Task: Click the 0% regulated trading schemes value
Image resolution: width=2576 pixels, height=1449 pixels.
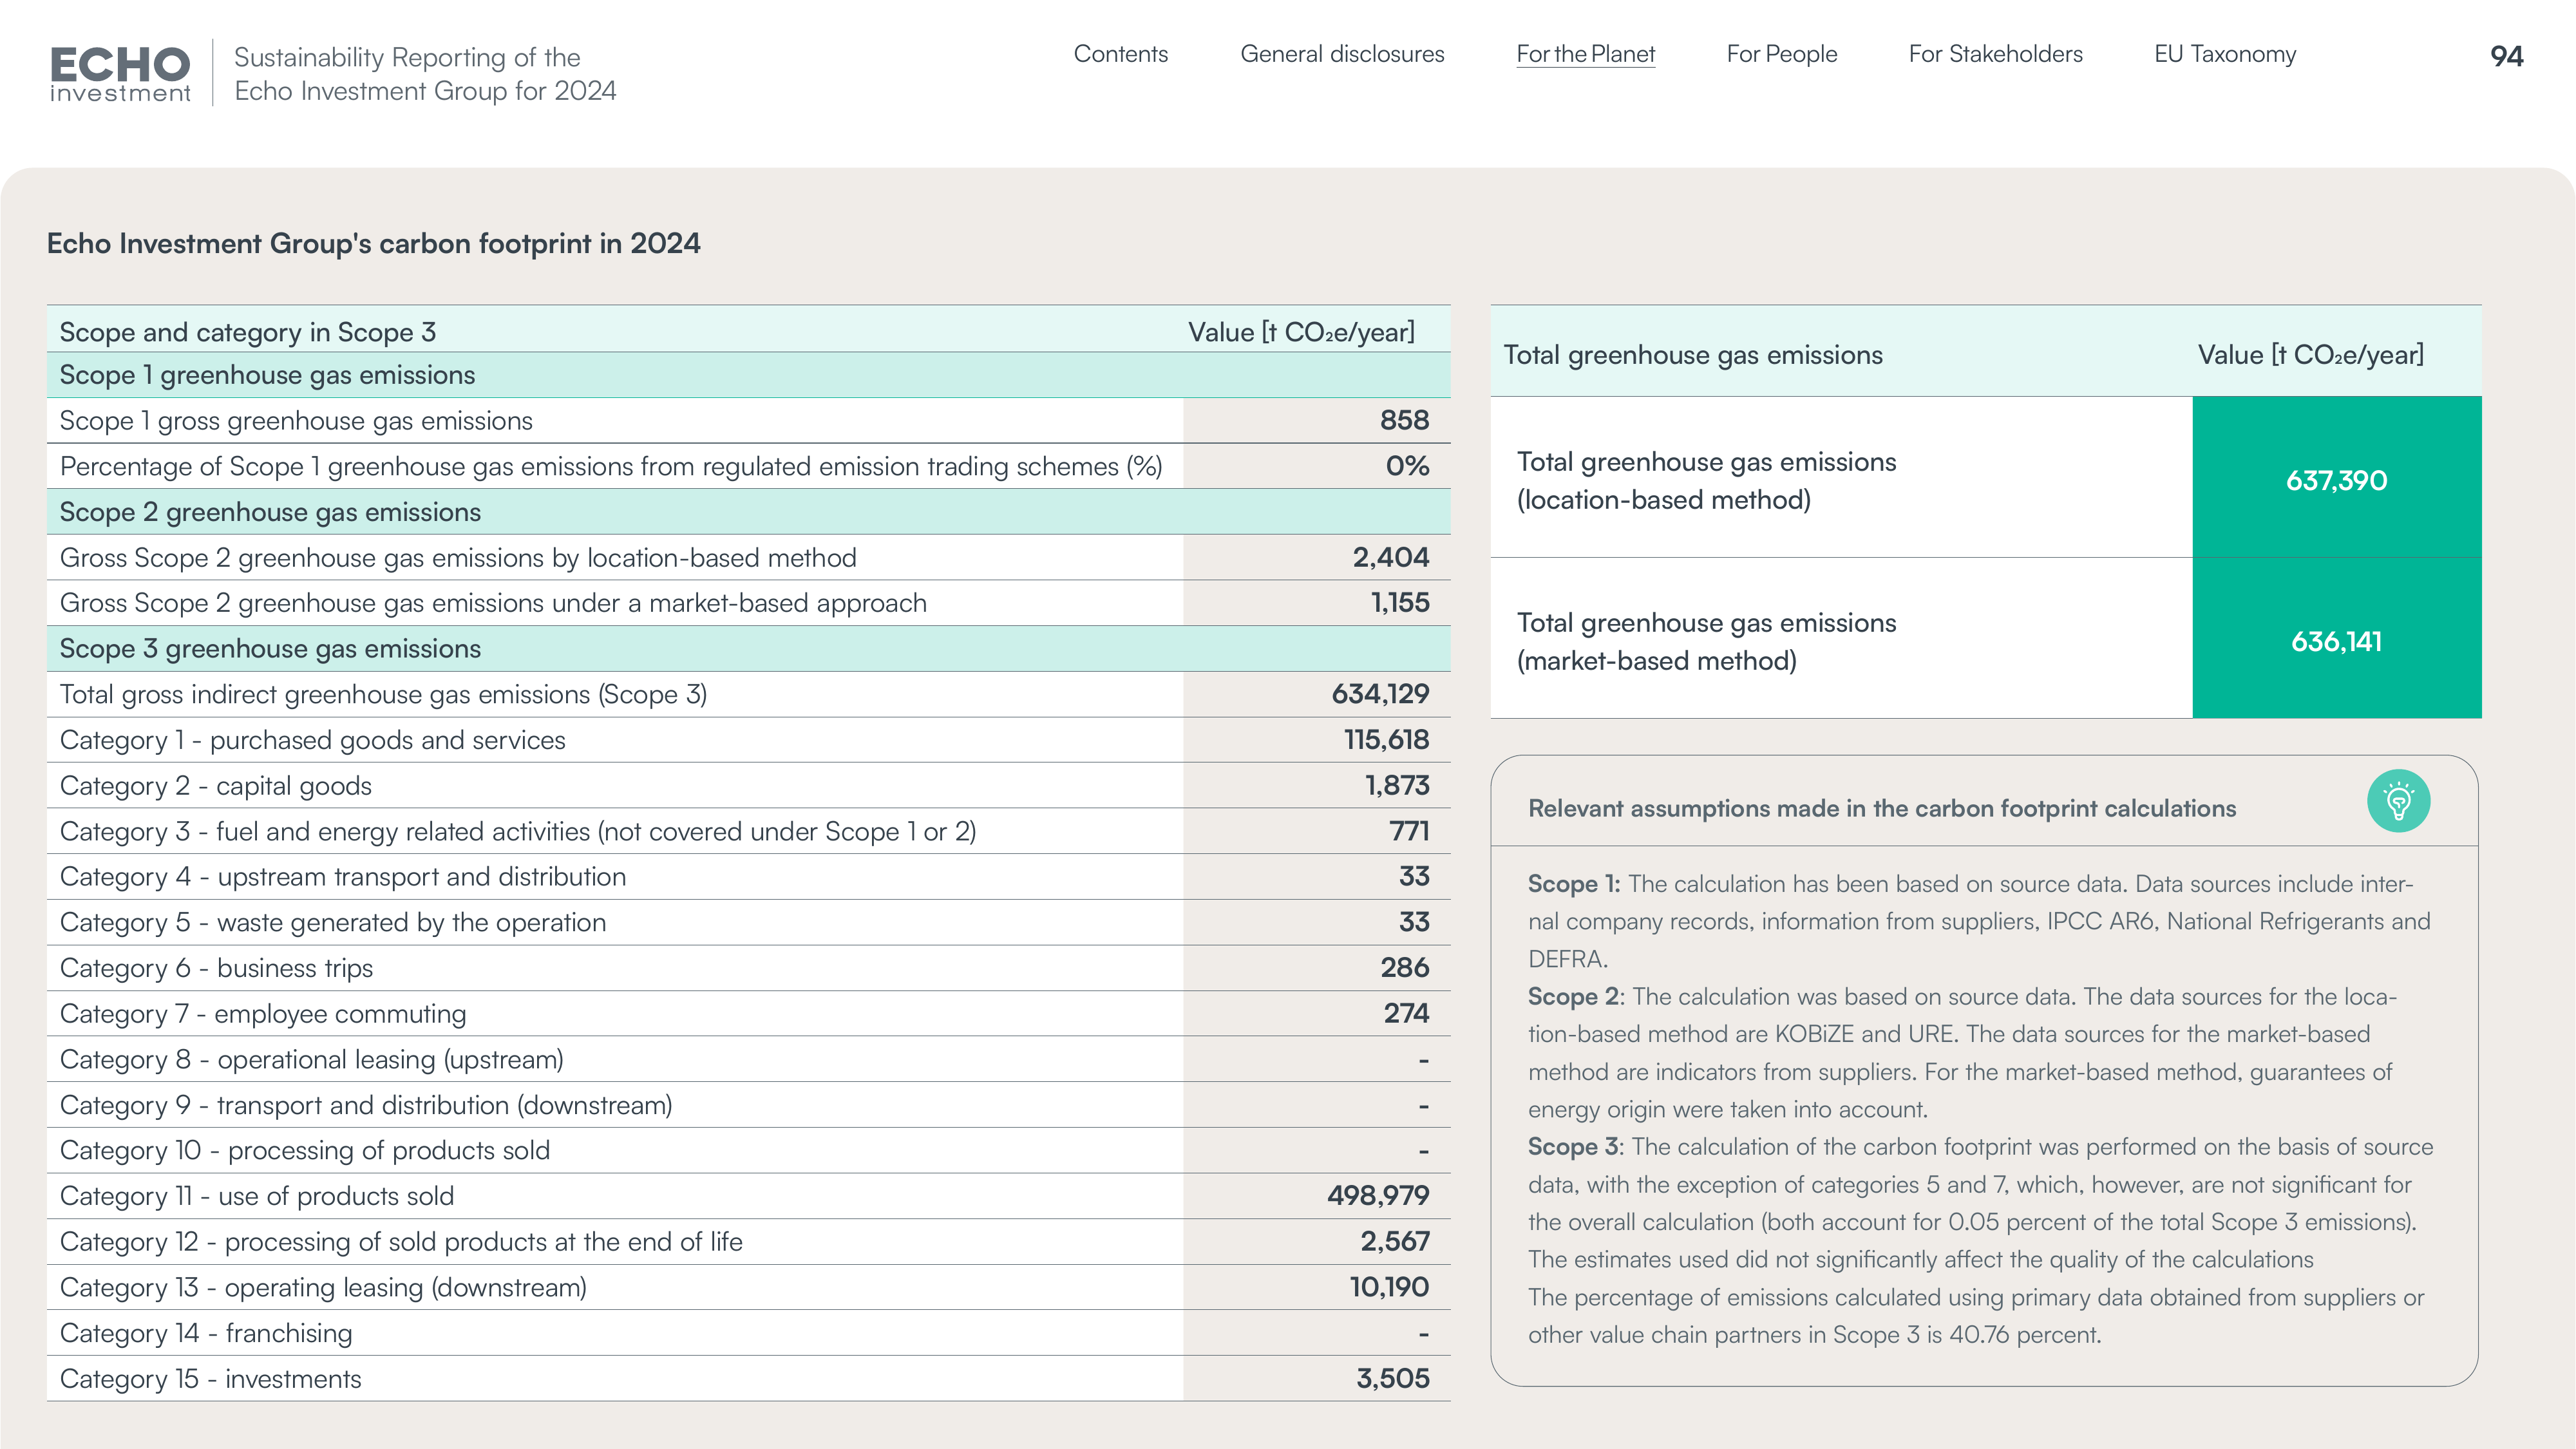Action: 1407,466
